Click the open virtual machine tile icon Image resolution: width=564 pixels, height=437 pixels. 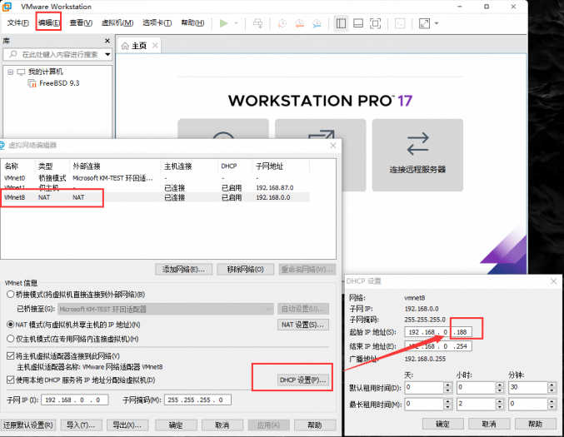pyautogui.click(x=321, y=136)
